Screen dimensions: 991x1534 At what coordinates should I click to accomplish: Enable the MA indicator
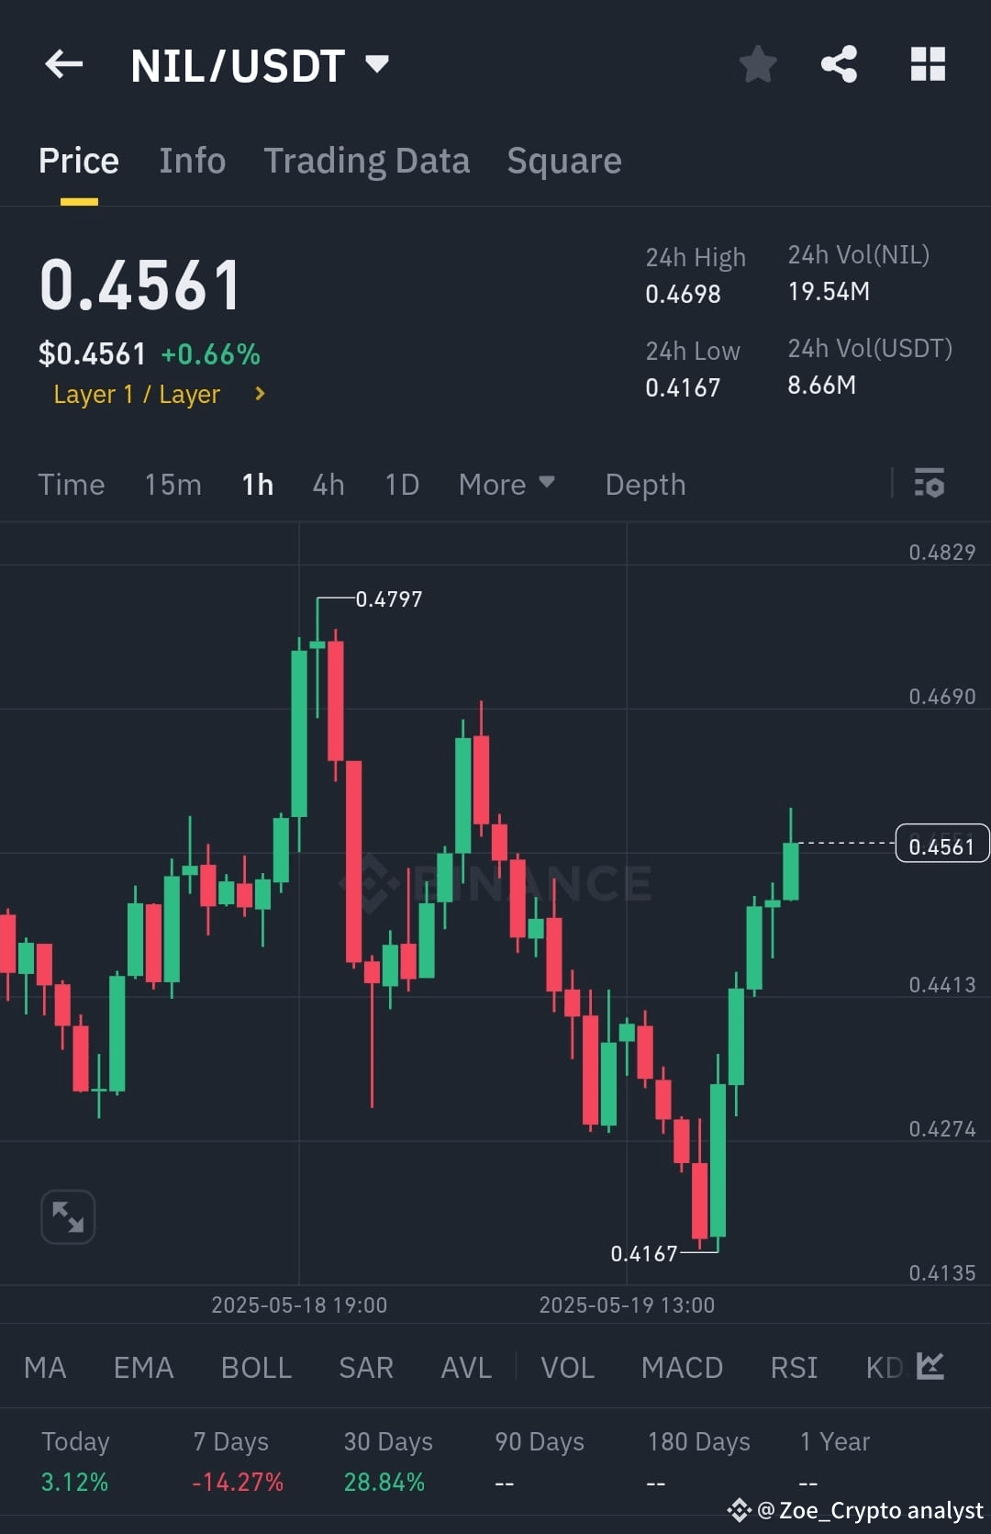[x=44, y=1367]
